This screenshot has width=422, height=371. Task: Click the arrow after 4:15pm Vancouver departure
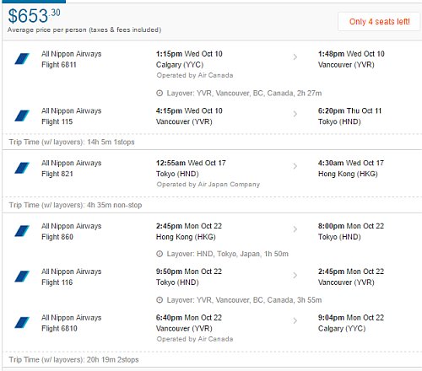(295, 114)
